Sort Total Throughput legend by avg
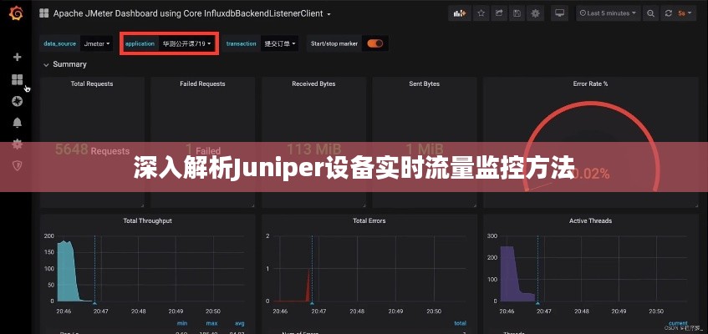The width and height of the screenshot is (708, 334). [240, 323]
